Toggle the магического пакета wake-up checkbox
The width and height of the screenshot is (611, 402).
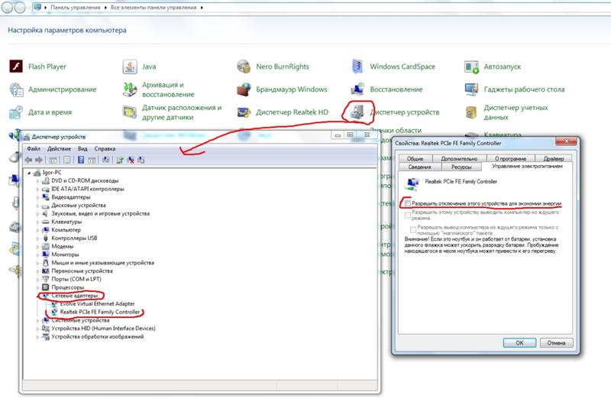point(413,229)
